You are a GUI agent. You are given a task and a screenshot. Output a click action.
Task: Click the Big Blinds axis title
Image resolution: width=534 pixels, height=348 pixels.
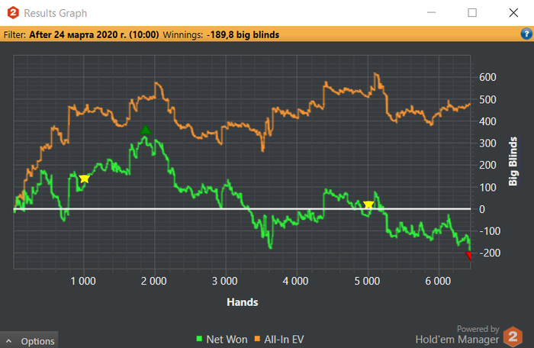coord(513,161)
